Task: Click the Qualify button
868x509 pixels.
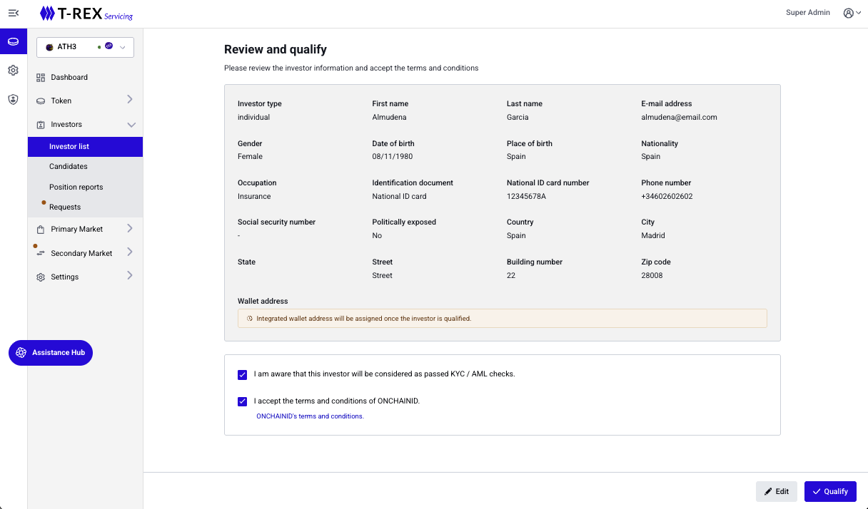Action: click(830, 491)
